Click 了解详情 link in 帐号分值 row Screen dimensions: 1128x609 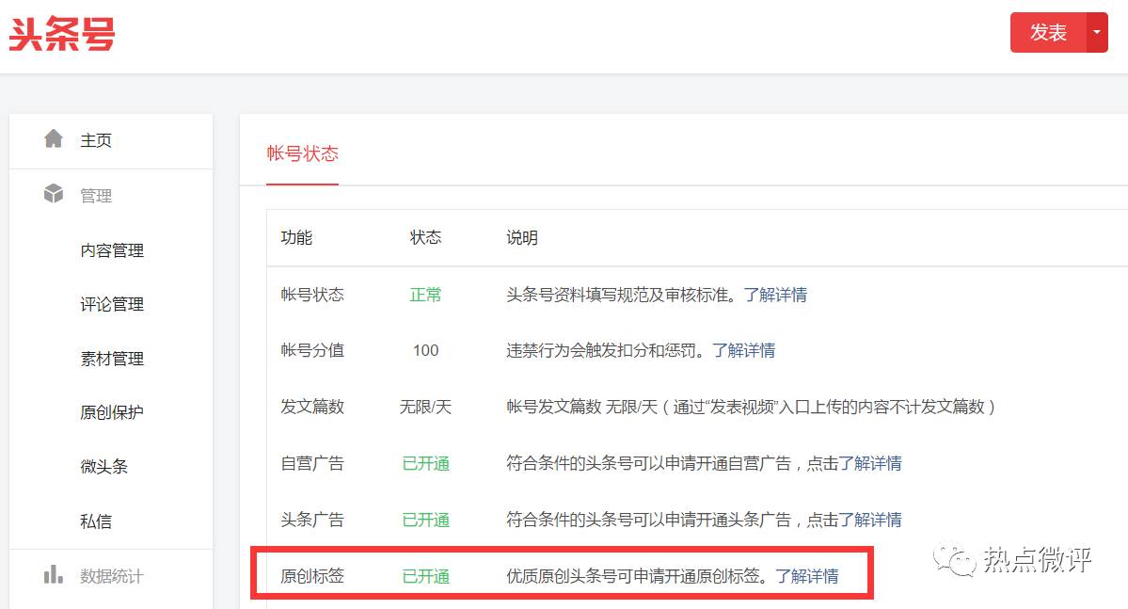(x=744, y=350)
